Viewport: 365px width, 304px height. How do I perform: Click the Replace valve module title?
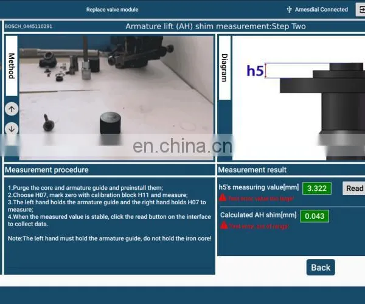tap(112, 10)
